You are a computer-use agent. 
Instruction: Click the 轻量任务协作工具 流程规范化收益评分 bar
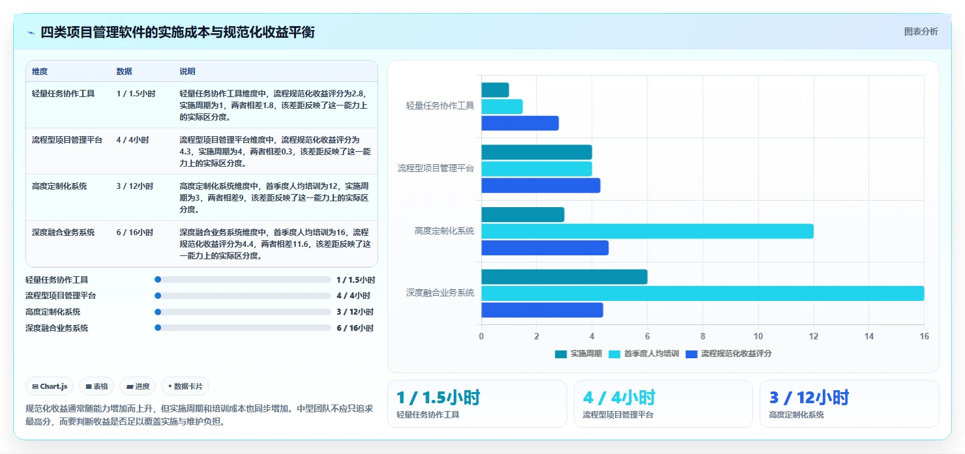[x=520, y=123]
